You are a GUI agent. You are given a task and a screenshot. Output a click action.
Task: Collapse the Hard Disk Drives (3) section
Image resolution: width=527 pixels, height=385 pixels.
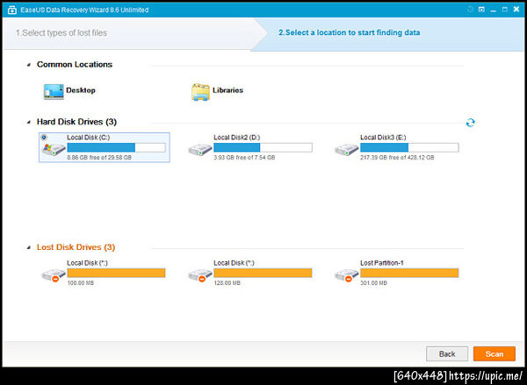(x=29, y=122)
